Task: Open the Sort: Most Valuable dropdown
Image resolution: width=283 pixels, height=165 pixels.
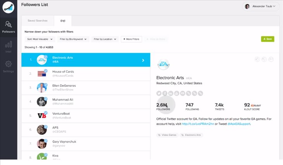Action: (40, 39)
